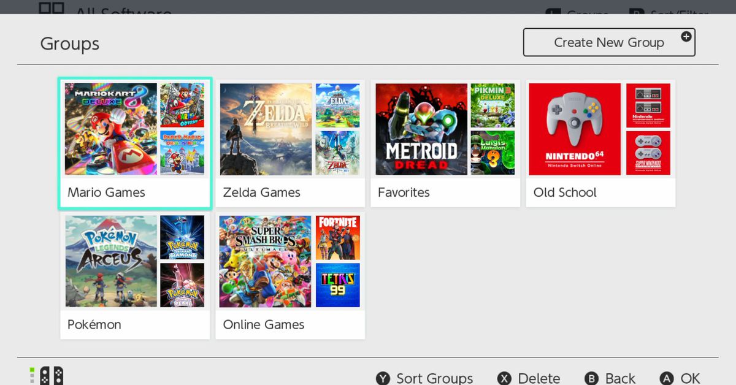Image resolution: width=736 pixels, height=385 pixels.
Task: Click the All Software grid icon
Action: pyautogui.click(x=52, y=9)
